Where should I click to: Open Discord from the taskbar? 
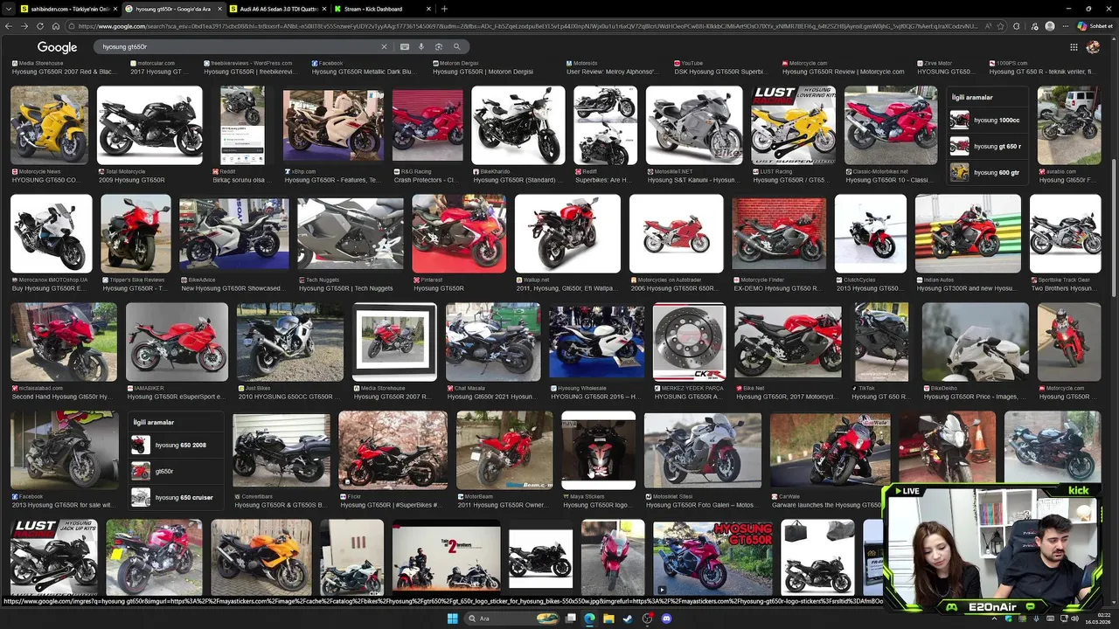coord(666,619)
